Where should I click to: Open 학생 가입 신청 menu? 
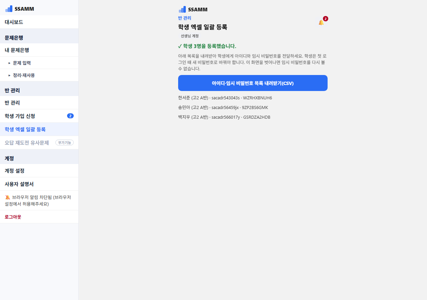click(39, 116)
